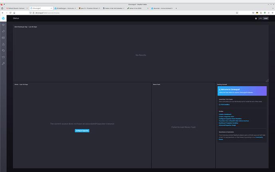Screen dimensions: 275x172
Task: Click the address bar URL field
Action: (134, 13)
